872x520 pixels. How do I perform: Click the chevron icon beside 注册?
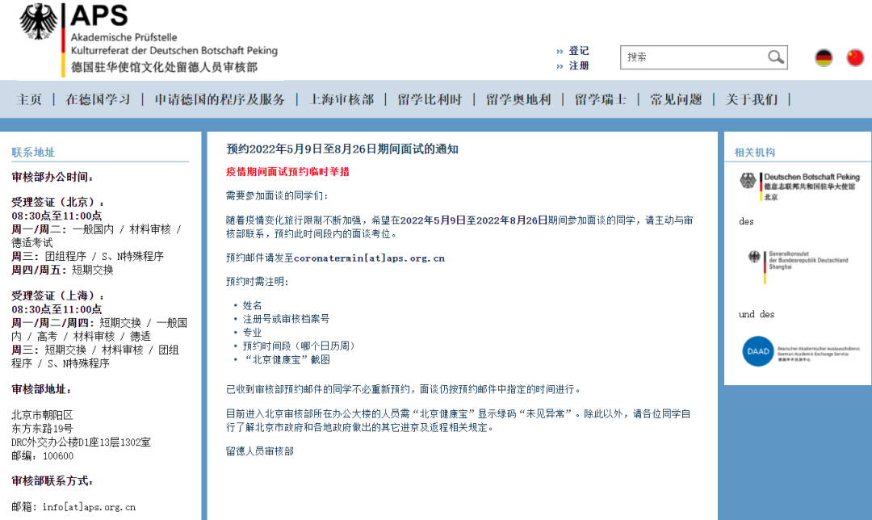[558, 65]
